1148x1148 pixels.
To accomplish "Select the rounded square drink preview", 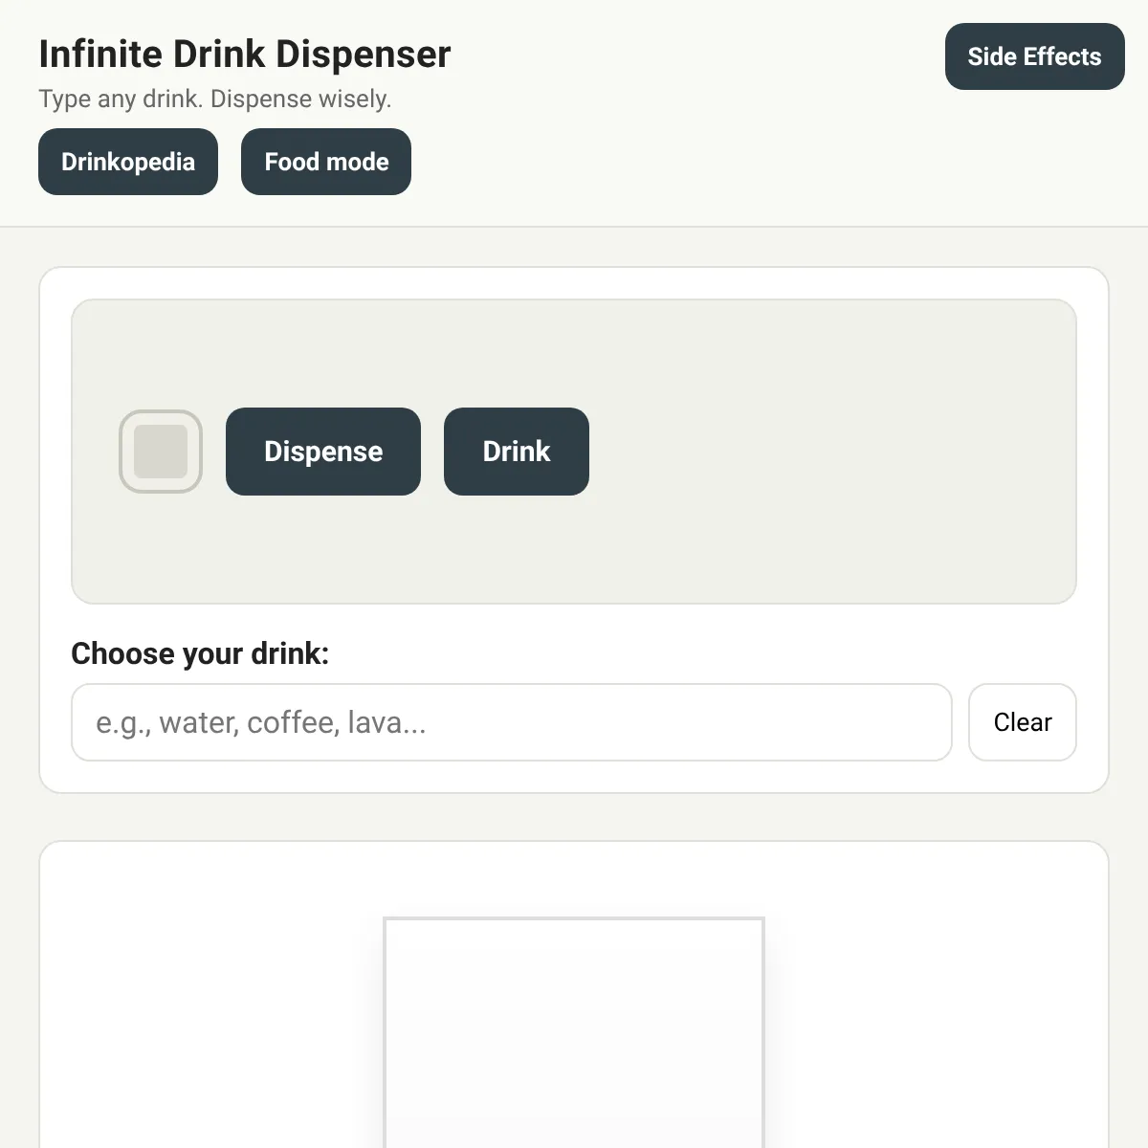I will coord(161,452).
